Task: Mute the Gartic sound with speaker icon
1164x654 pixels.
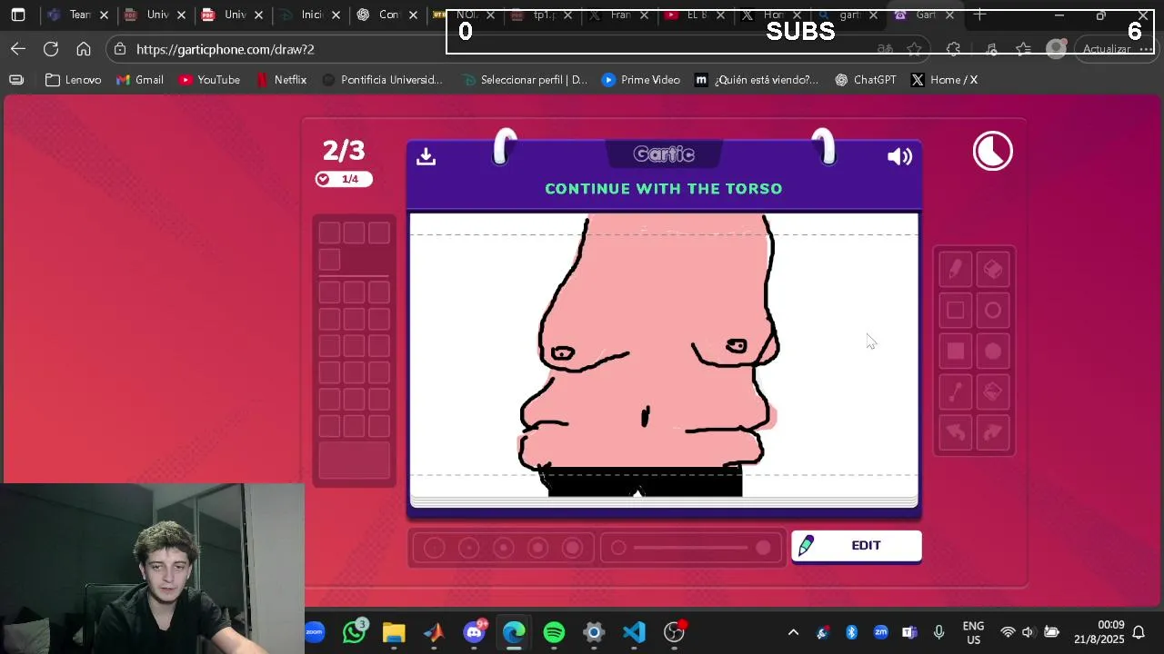Action: coord(899,157)
